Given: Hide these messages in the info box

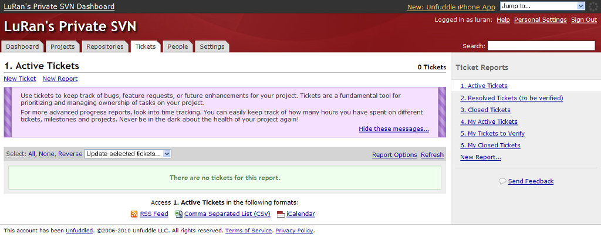Looking at the screenshot, I should [393, 129].
